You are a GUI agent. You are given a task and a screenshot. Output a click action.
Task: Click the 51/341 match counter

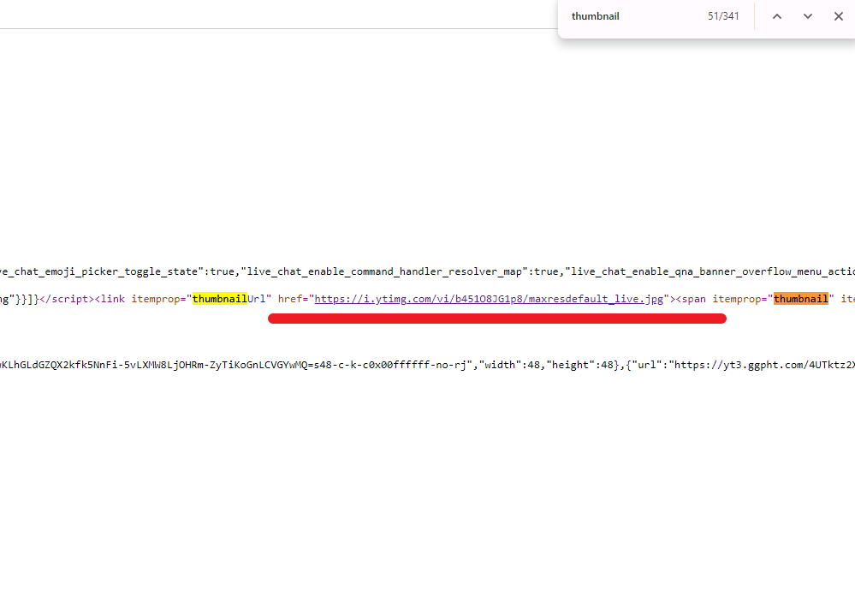pyautogui.click(x=723, y=16)
